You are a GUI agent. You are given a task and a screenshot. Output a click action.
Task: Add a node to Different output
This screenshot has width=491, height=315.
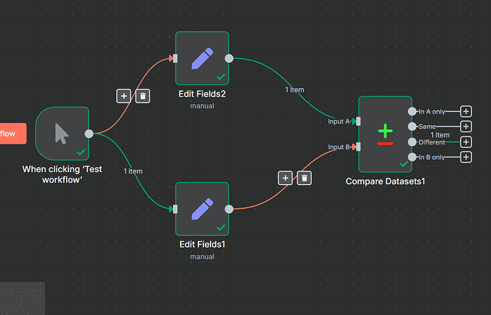point(466,142)
